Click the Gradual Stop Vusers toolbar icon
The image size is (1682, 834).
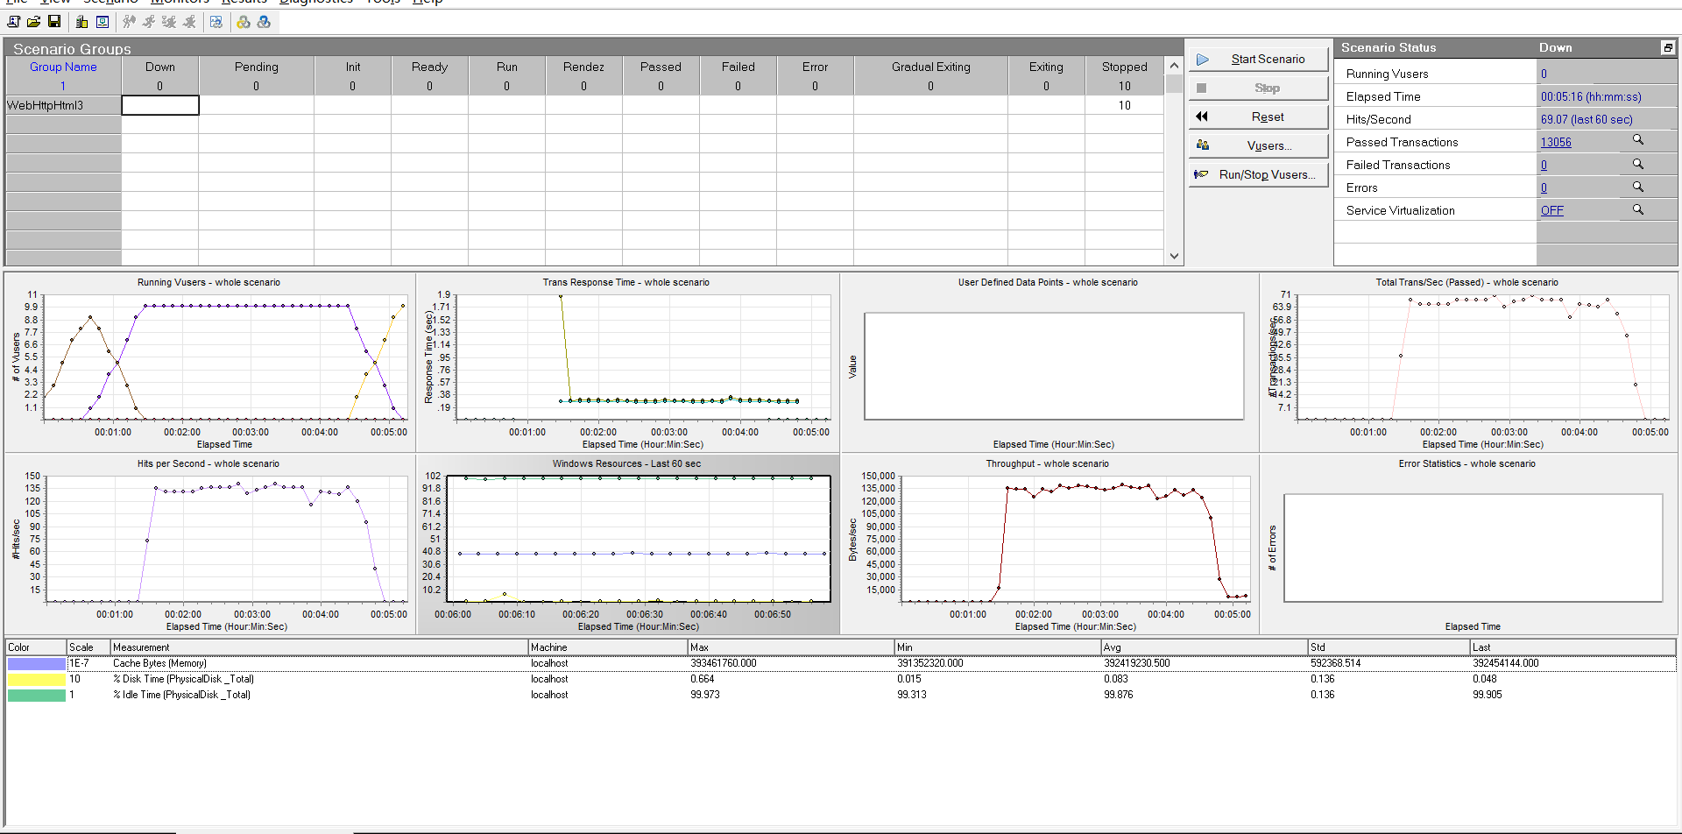(x=169, y=22)
